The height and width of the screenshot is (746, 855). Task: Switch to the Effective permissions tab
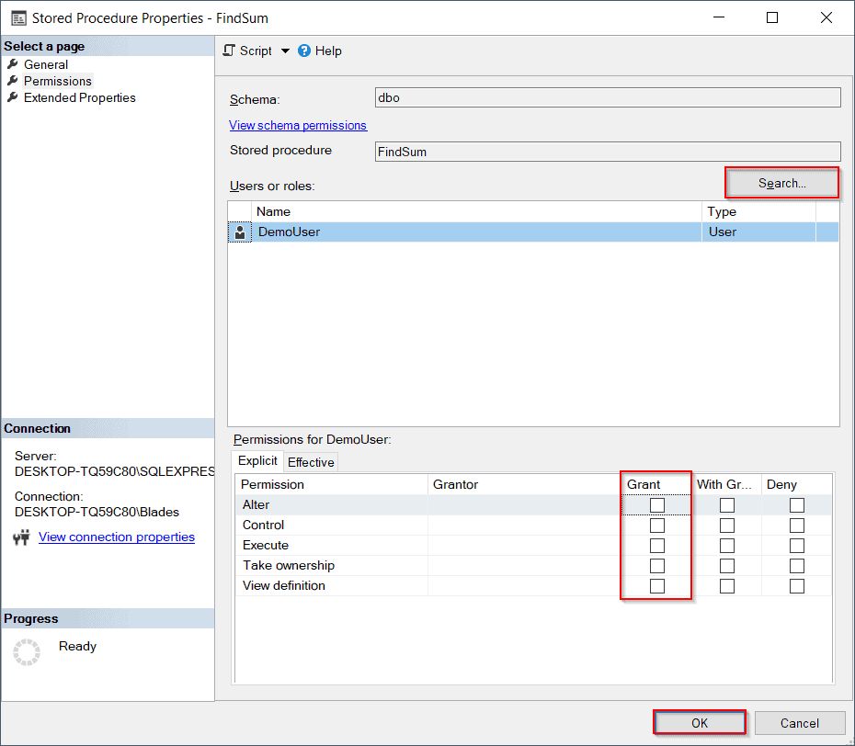(x=310, y=461)
